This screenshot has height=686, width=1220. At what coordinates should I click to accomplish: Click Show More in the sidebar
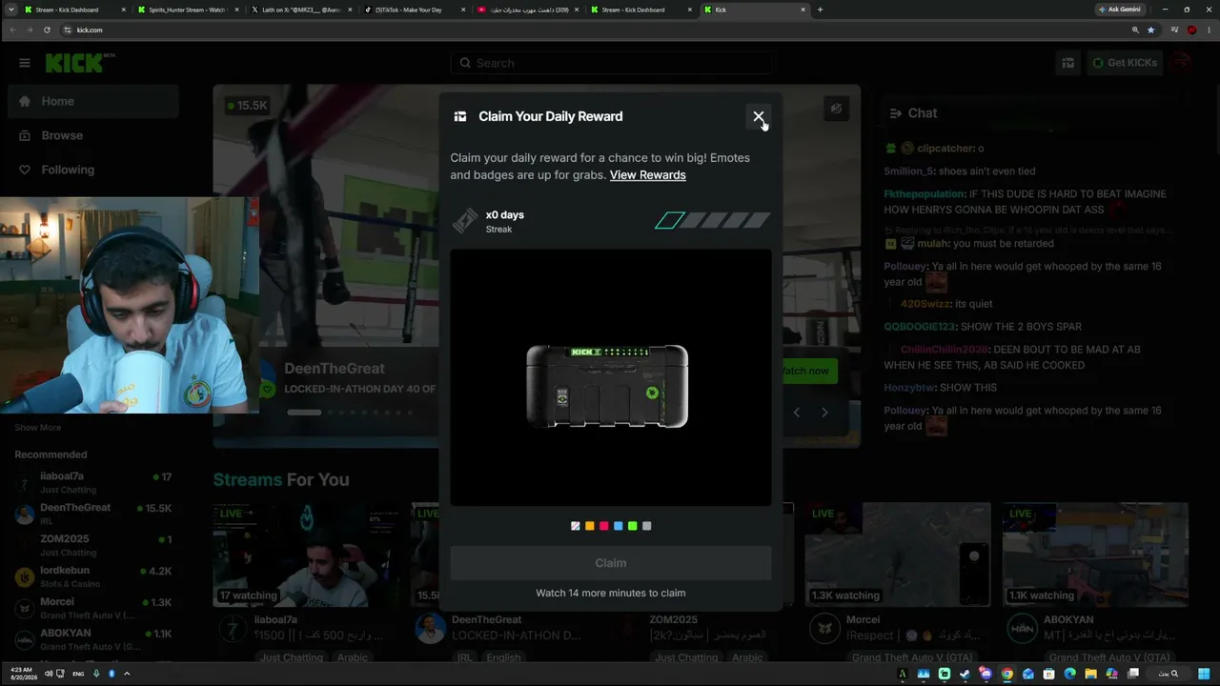pyautogui.click(x=38, y=428)
